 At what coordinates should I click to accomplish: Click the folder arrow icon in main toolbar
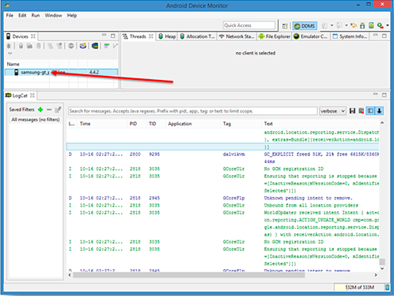pos(354,25)
